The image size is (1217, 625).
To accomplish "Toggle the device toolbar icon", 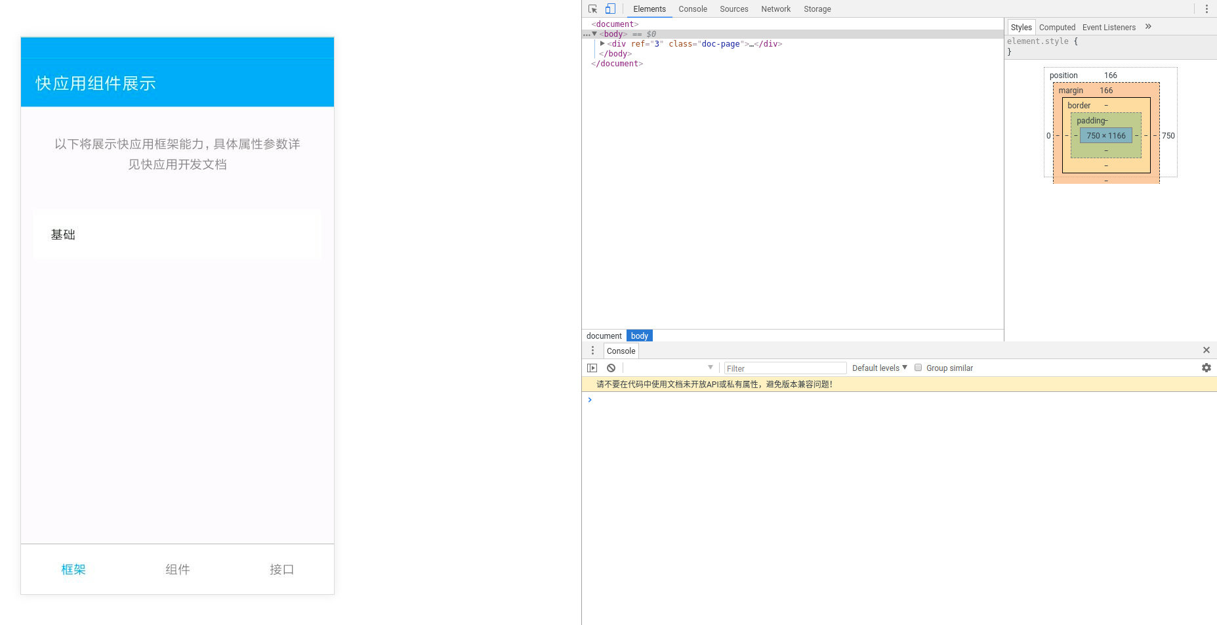I will pyautogui.click(x=610, y=9).
